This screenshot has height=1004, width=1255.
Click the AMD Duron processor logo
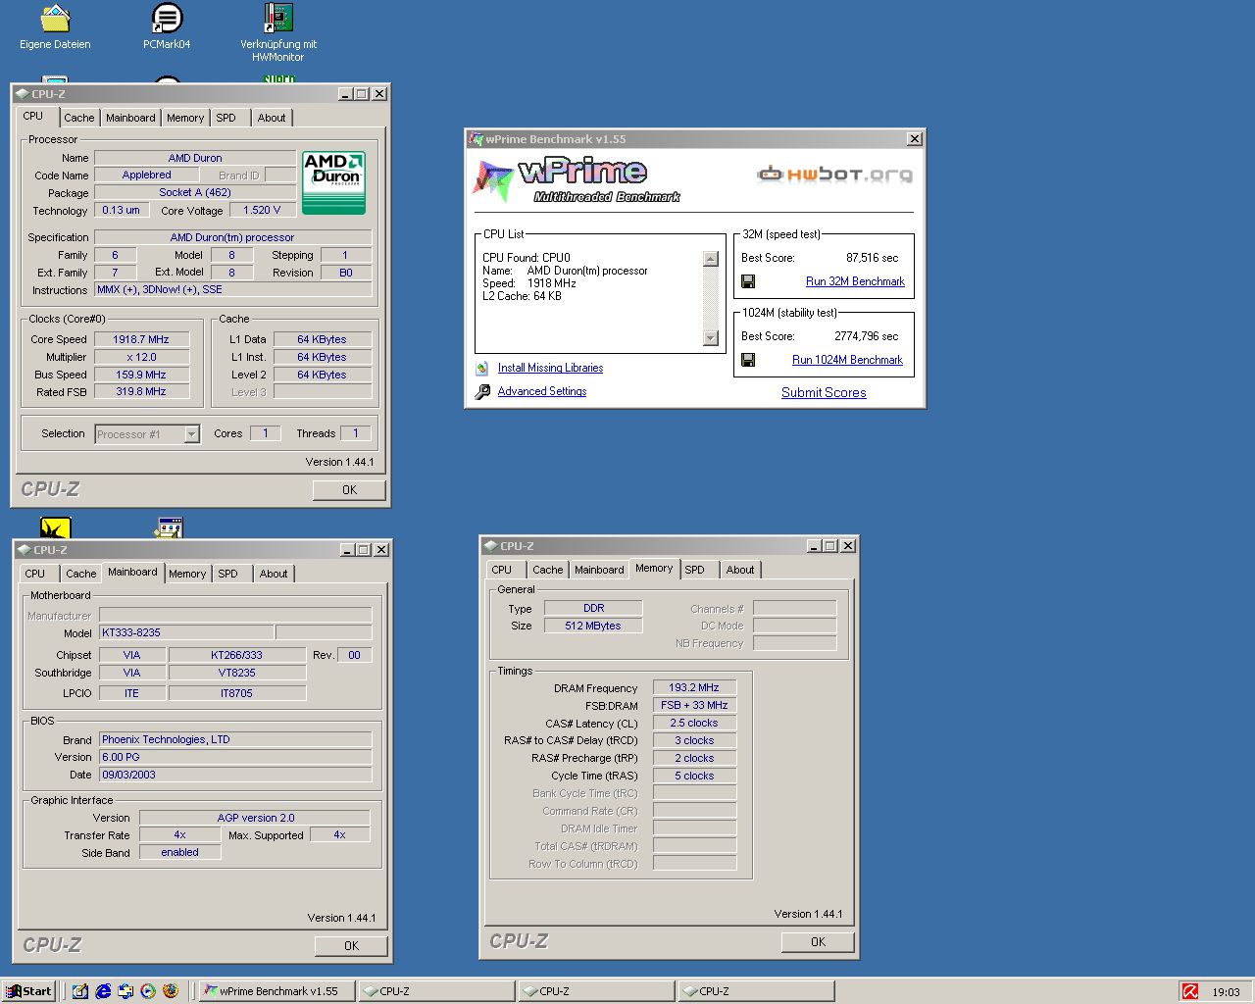point(334,182)
